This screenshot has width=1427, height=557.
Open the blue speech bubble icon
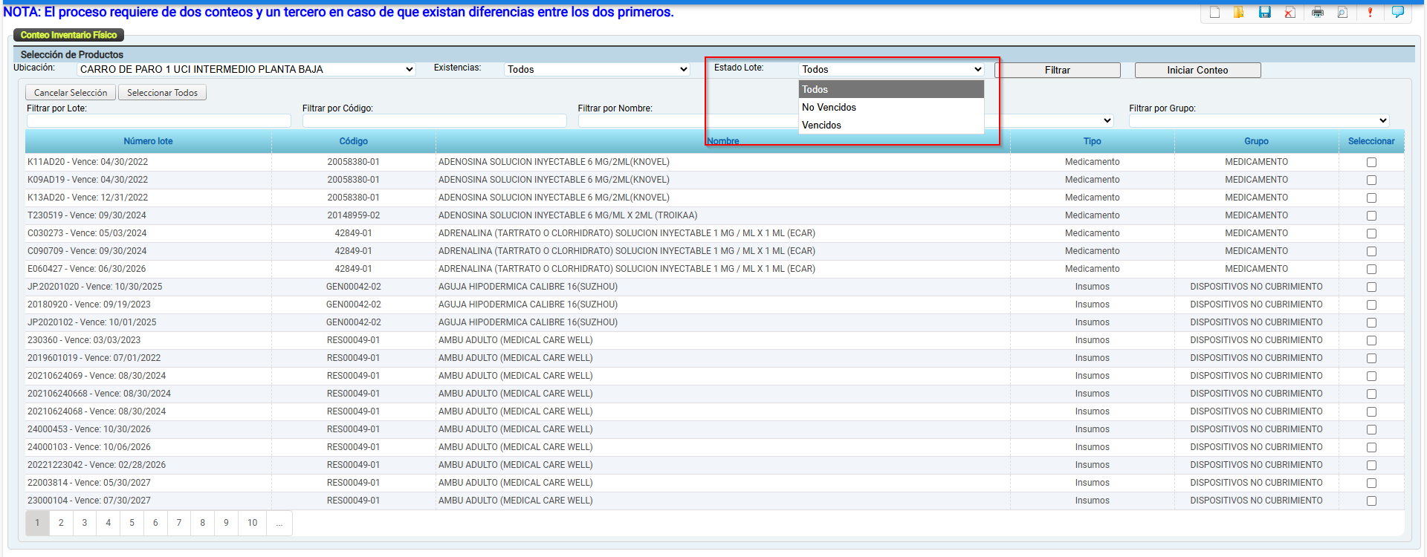tap(1397, 12)
